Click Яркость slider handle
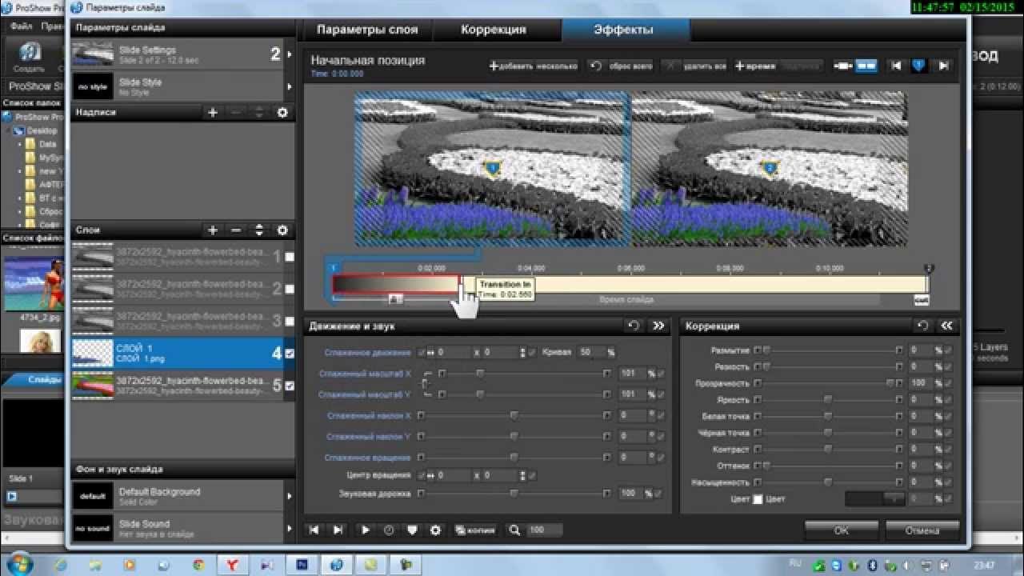The image size is (1024, 576). (828, 399)
